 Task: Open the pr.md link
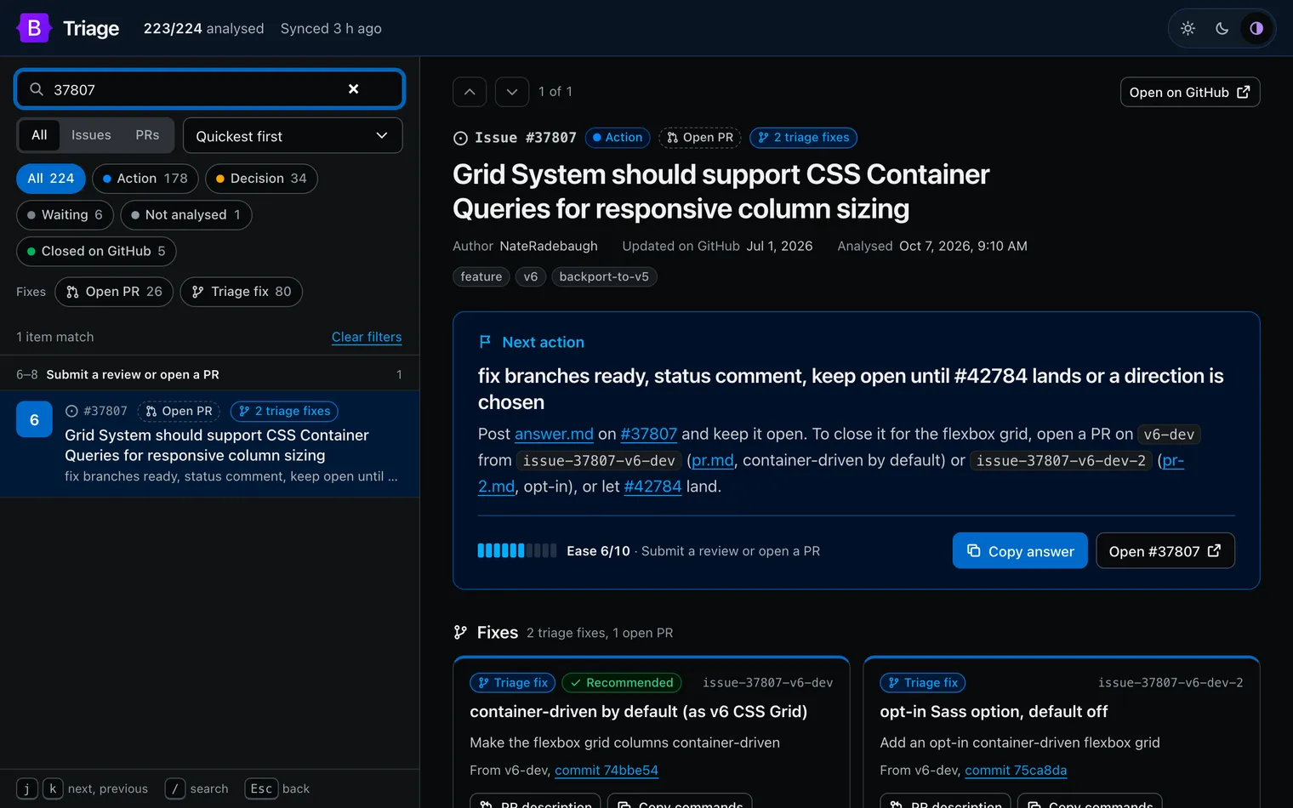coord(712,461)
